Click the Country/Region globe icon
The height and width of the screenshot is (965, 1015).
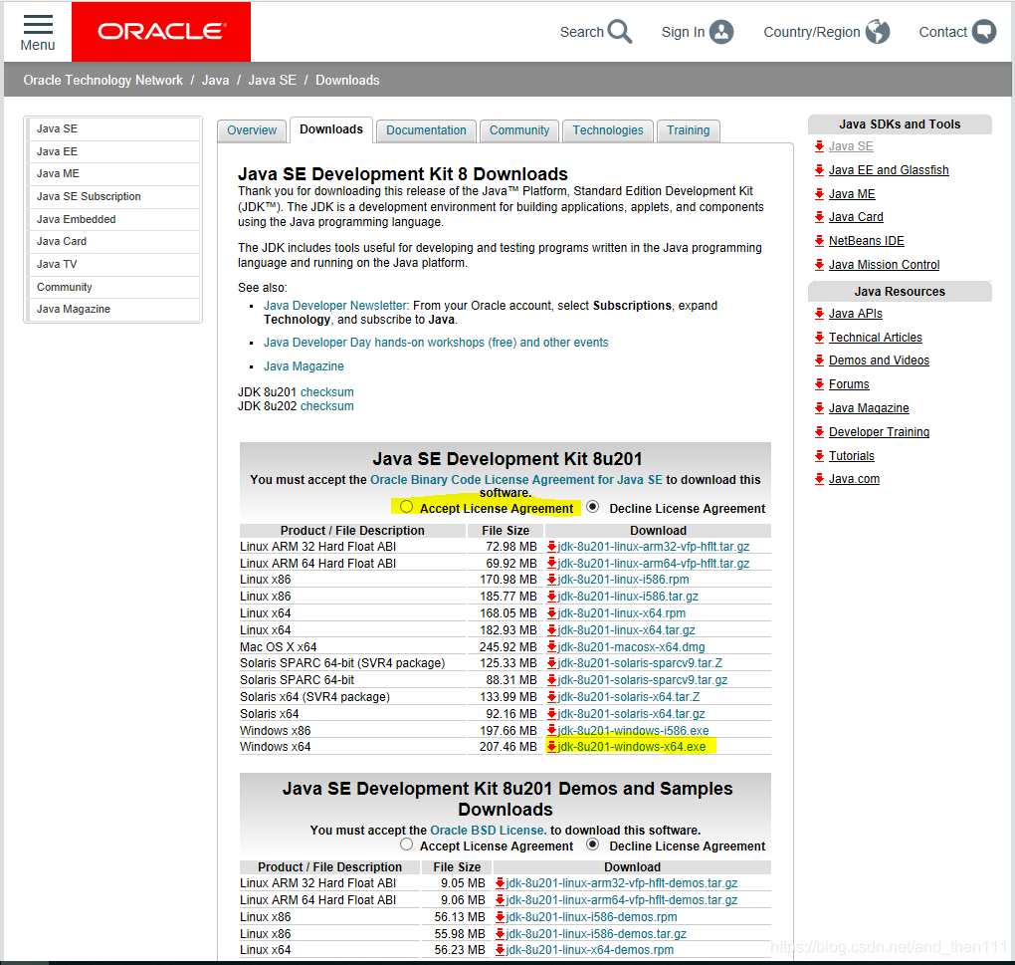click(878, 31)
